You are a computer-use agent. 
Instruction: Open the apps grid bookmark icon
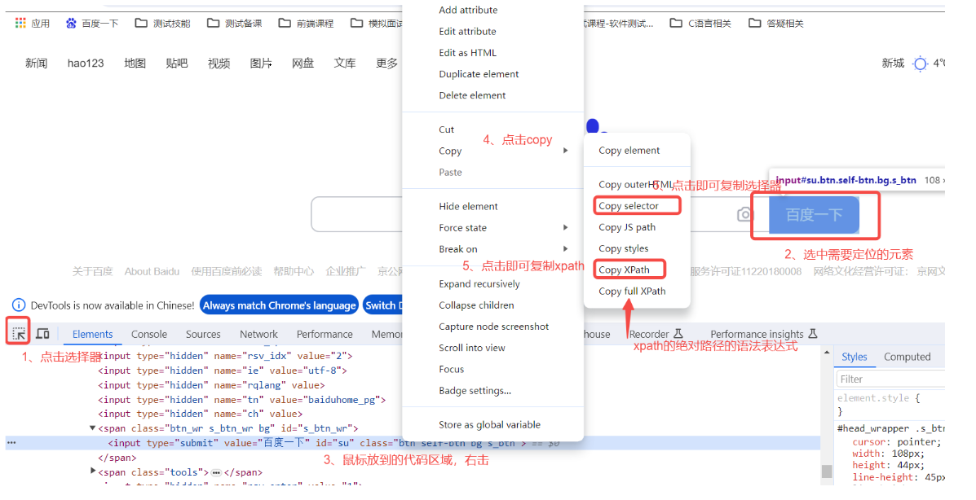pos(20,23)
